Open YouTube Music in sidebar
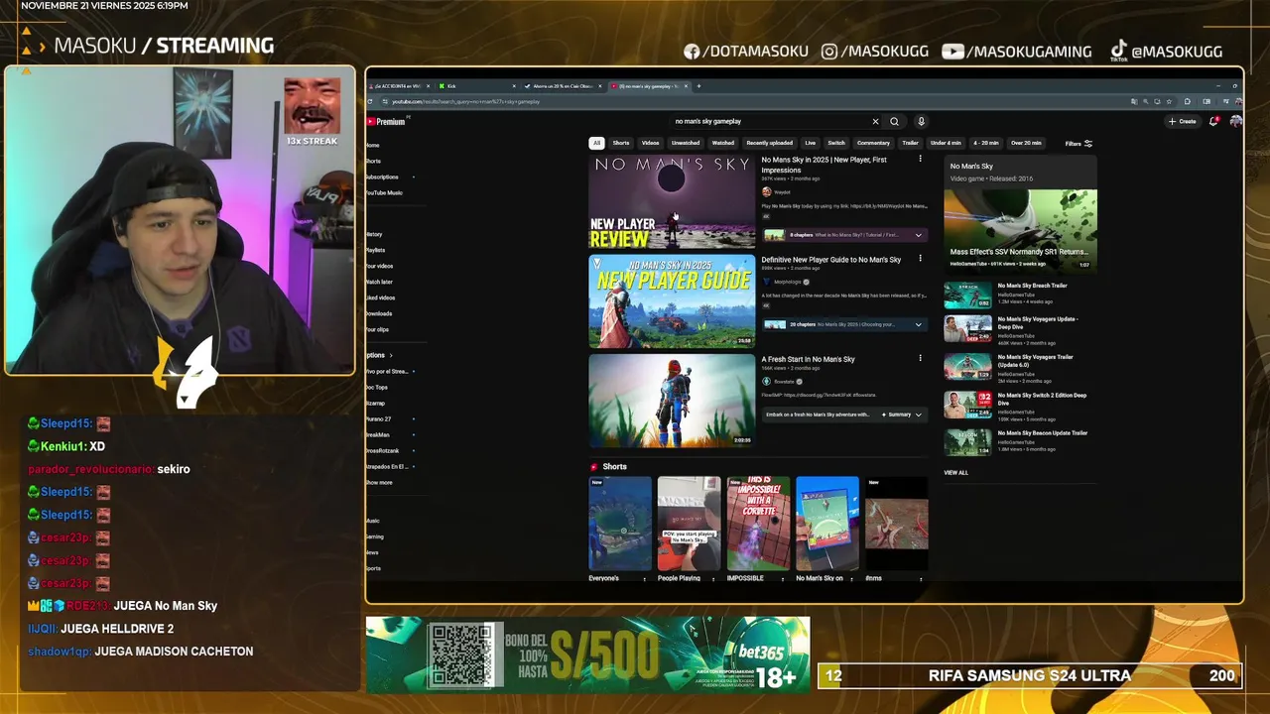This screenshot has width=1270, height=714. pyautogui.click(x=385, y=192)
